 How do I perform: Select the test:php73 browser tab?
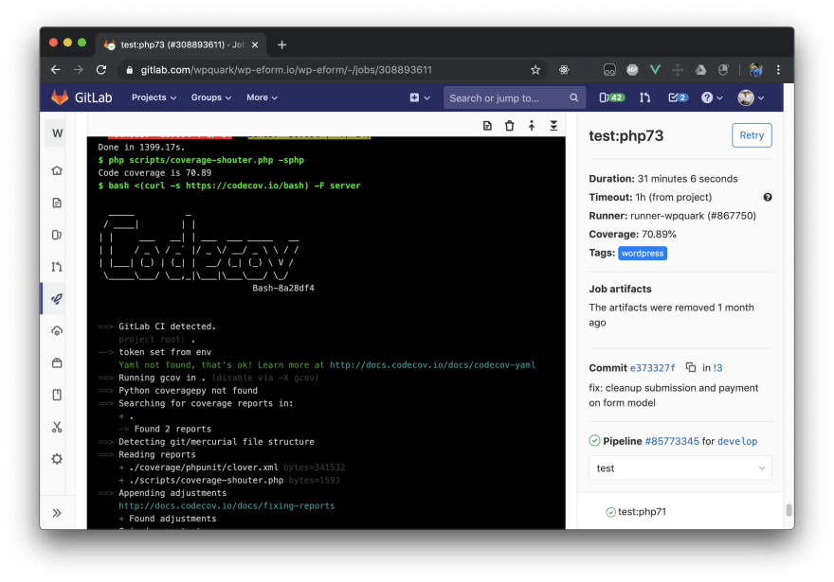tap(181, 45)
